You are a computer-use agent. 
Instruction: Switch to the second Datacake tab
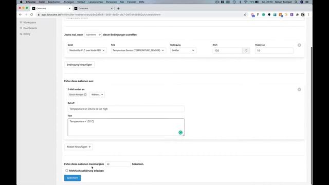click(x=94, y=8)
